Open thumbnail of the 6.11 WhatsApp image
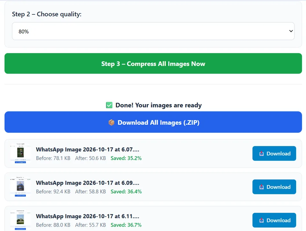 pyautogui.click(x=20, y=220)
